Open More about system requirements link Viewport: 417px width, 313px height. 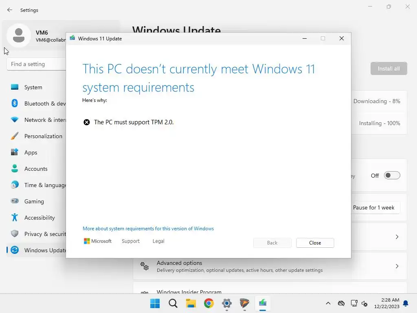point(148,228)
